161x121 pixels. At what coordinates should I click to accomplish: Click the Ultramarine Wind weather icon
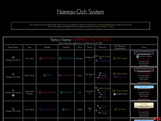pos(40,109)
